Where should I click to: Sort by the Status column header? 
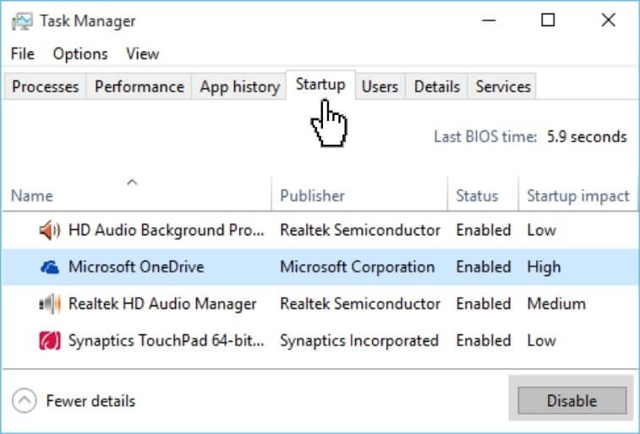click(477, 195)
